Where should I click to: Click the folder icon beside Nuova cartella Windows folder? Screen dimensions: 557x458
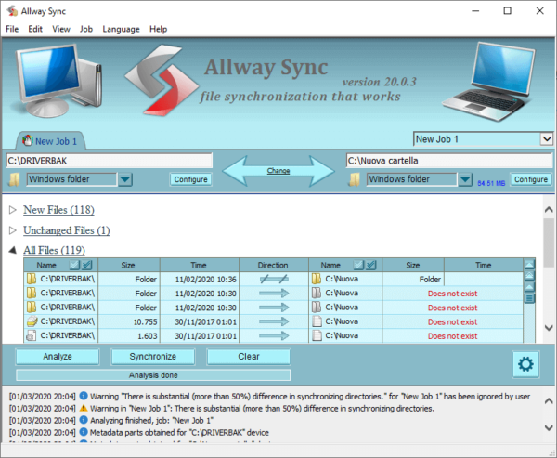[x=355, y=179]
